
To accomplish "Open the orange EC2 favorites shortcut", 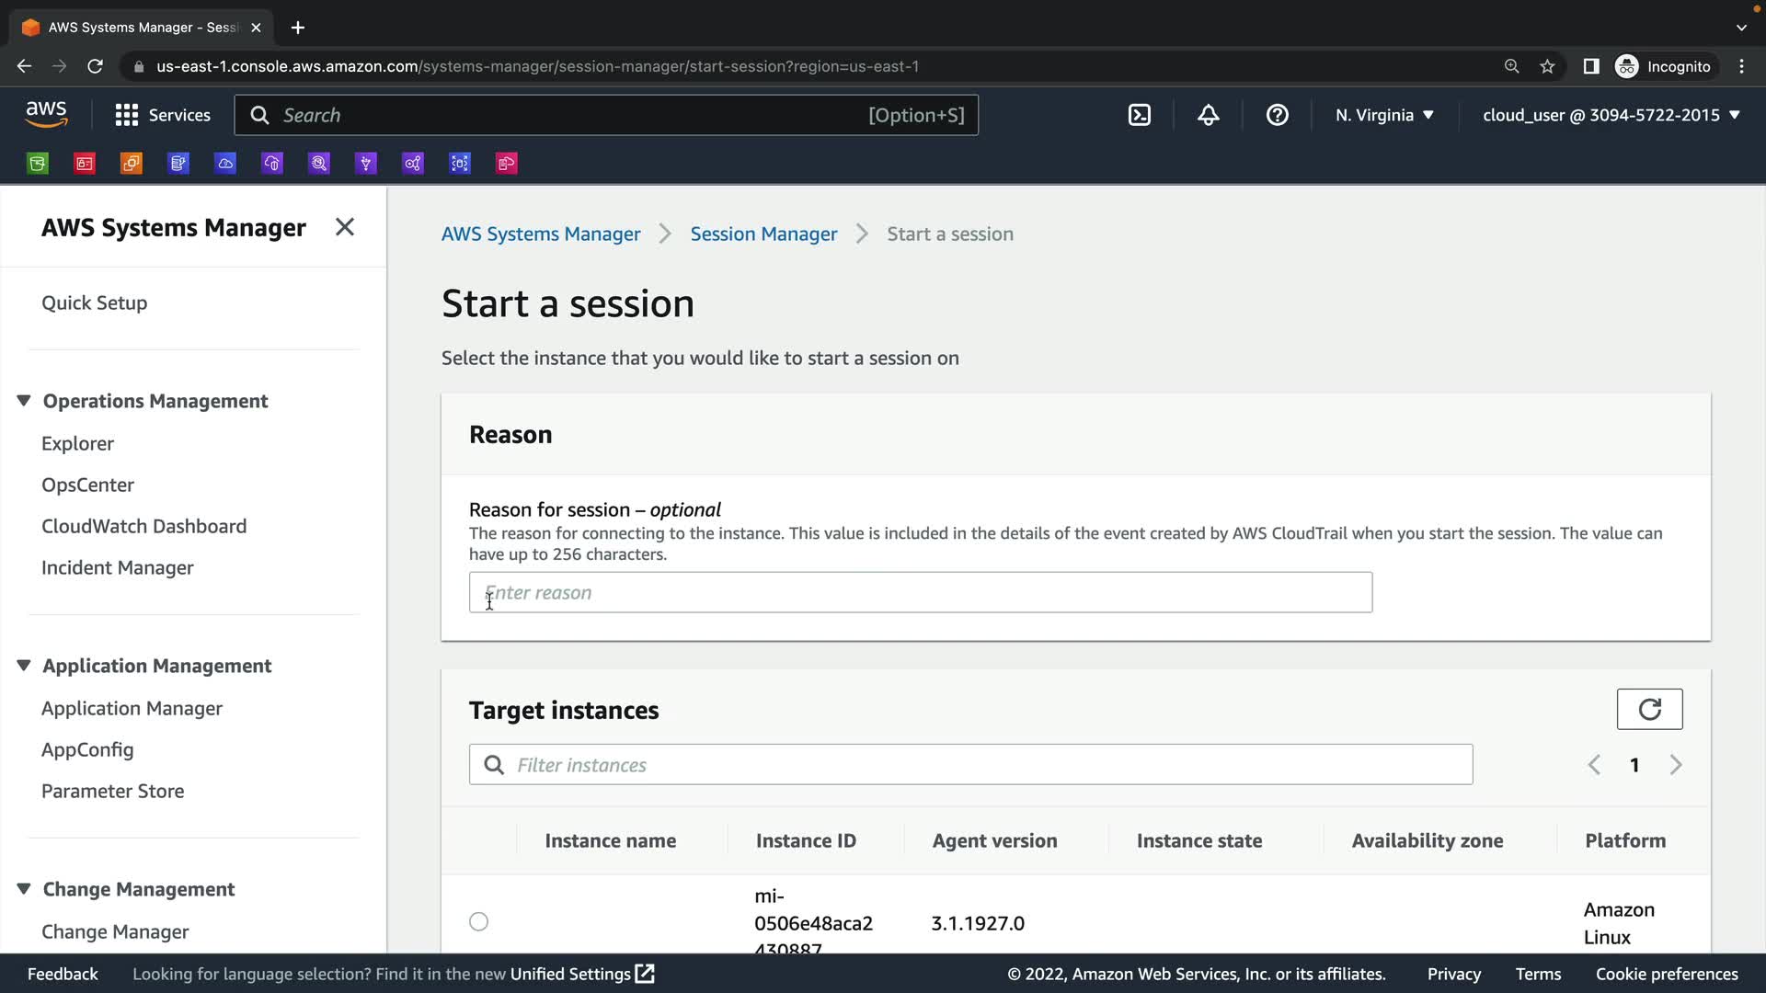I will [x=132, y=164].
